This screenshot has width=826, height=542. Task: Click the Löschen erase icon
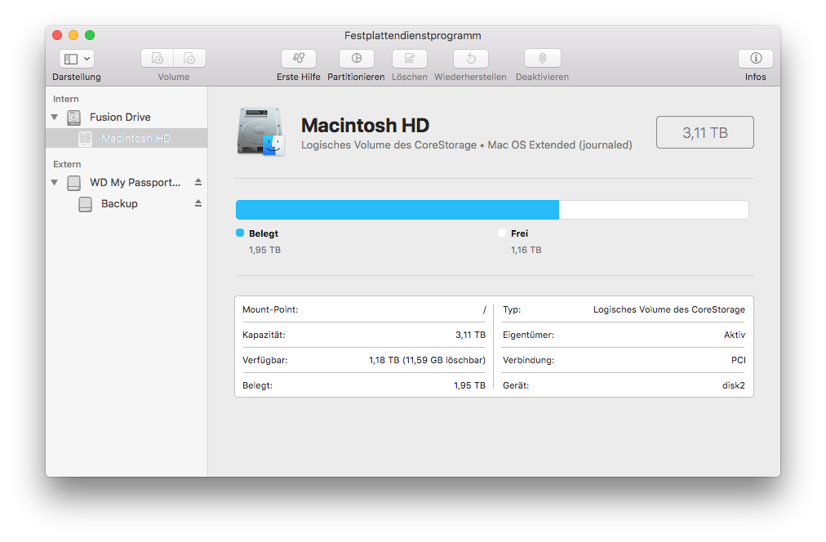pyautogui.click(x=410, y=59)
